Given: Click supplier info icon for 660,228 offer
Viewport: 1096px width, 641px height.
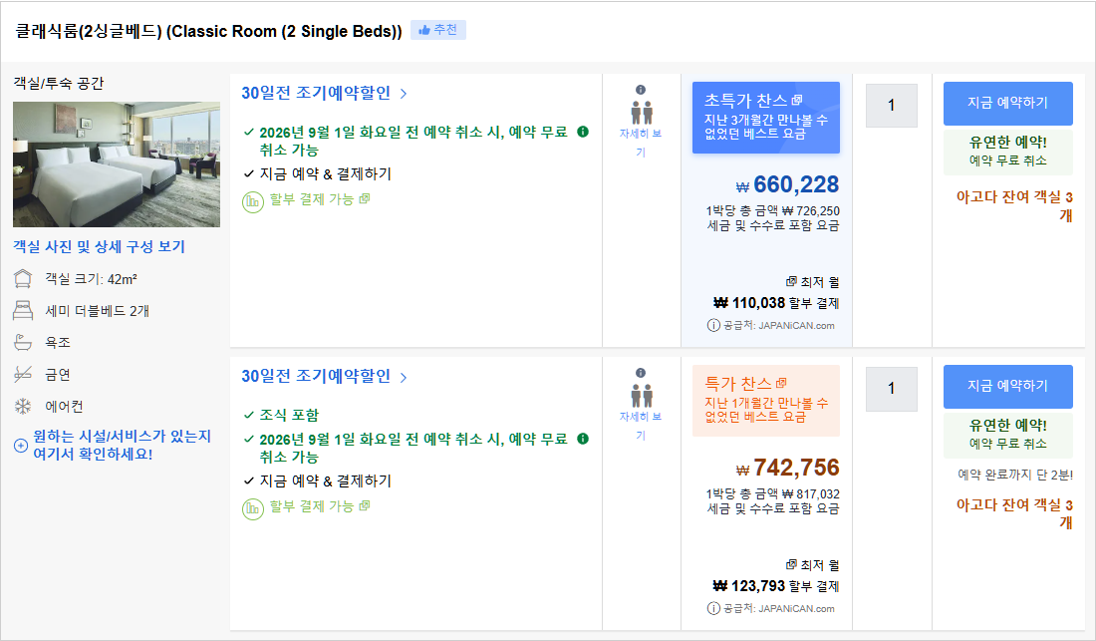Looking at the screenshot, I should click(x=713, y=325).
